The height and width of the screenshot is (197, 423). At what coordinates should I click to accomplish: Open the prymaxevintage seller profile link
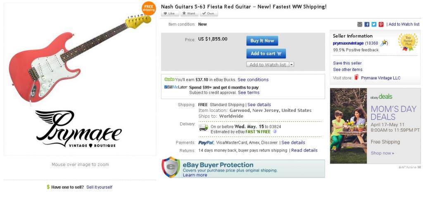(348, 43)
